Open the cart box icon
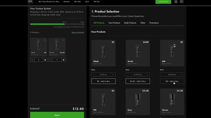Screen dimensions: 211x118 point(182,2)
